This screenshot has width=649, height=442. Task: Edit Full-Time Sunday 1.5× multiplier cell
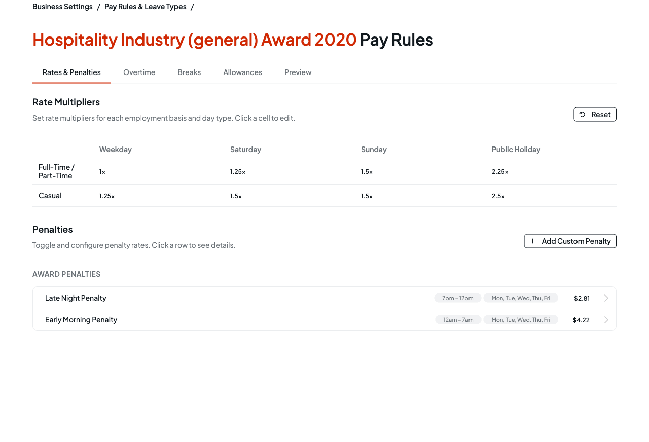pos(420,171)
